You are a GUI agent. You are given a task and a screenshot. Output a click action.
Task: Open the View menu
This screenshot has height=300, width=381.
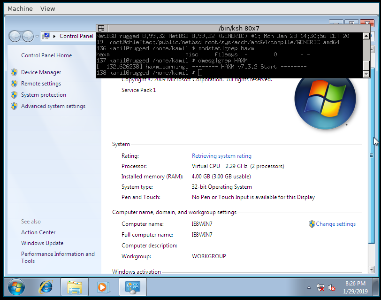click(48, 8)
